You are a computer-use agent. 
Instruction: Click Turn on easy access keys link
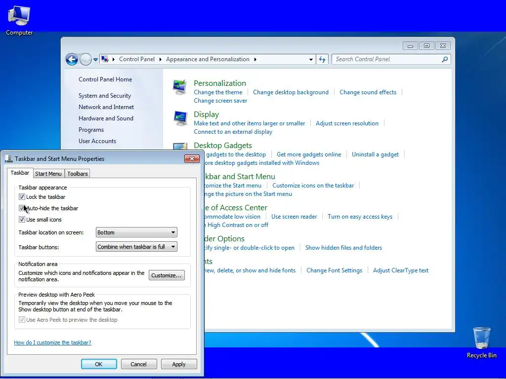tap(360, 217)
